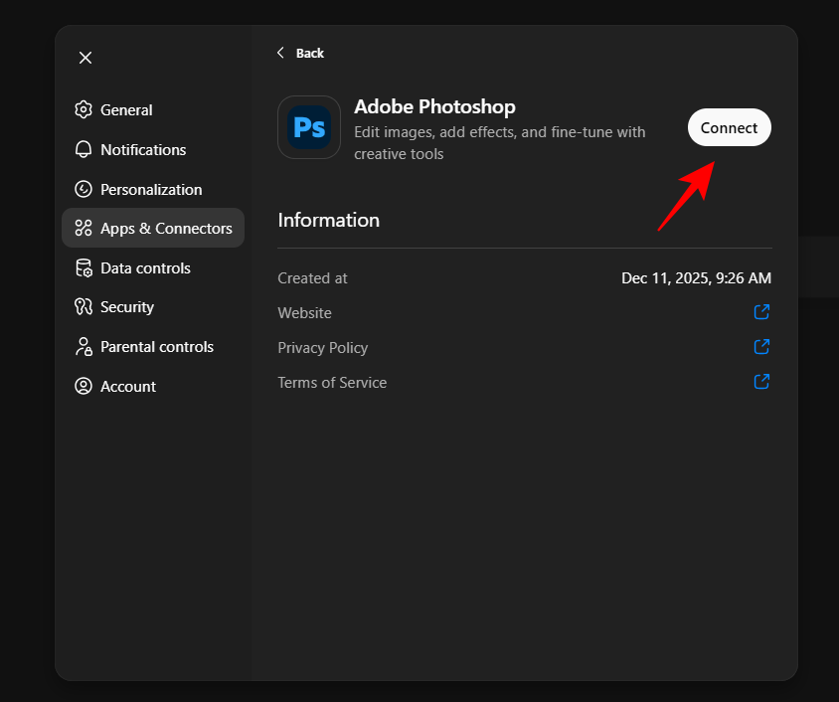Screen dimensions: 839x702
Task: Click the General gear icon
Action: pos(84,110)
